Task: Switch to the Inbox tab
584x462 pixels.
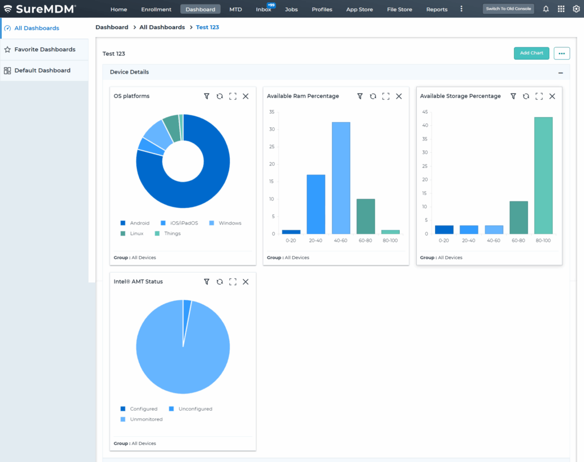Action: [x=263, y=9]
